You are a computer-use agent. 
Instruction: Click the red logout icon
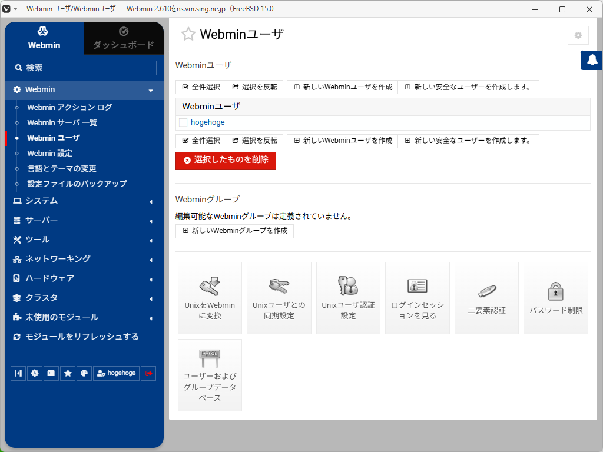pos(148,373)
